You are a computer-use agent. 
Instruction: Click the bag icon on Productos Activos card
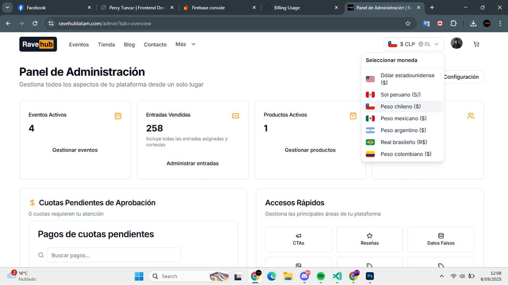pyautogui.click(x=353, y=116)
